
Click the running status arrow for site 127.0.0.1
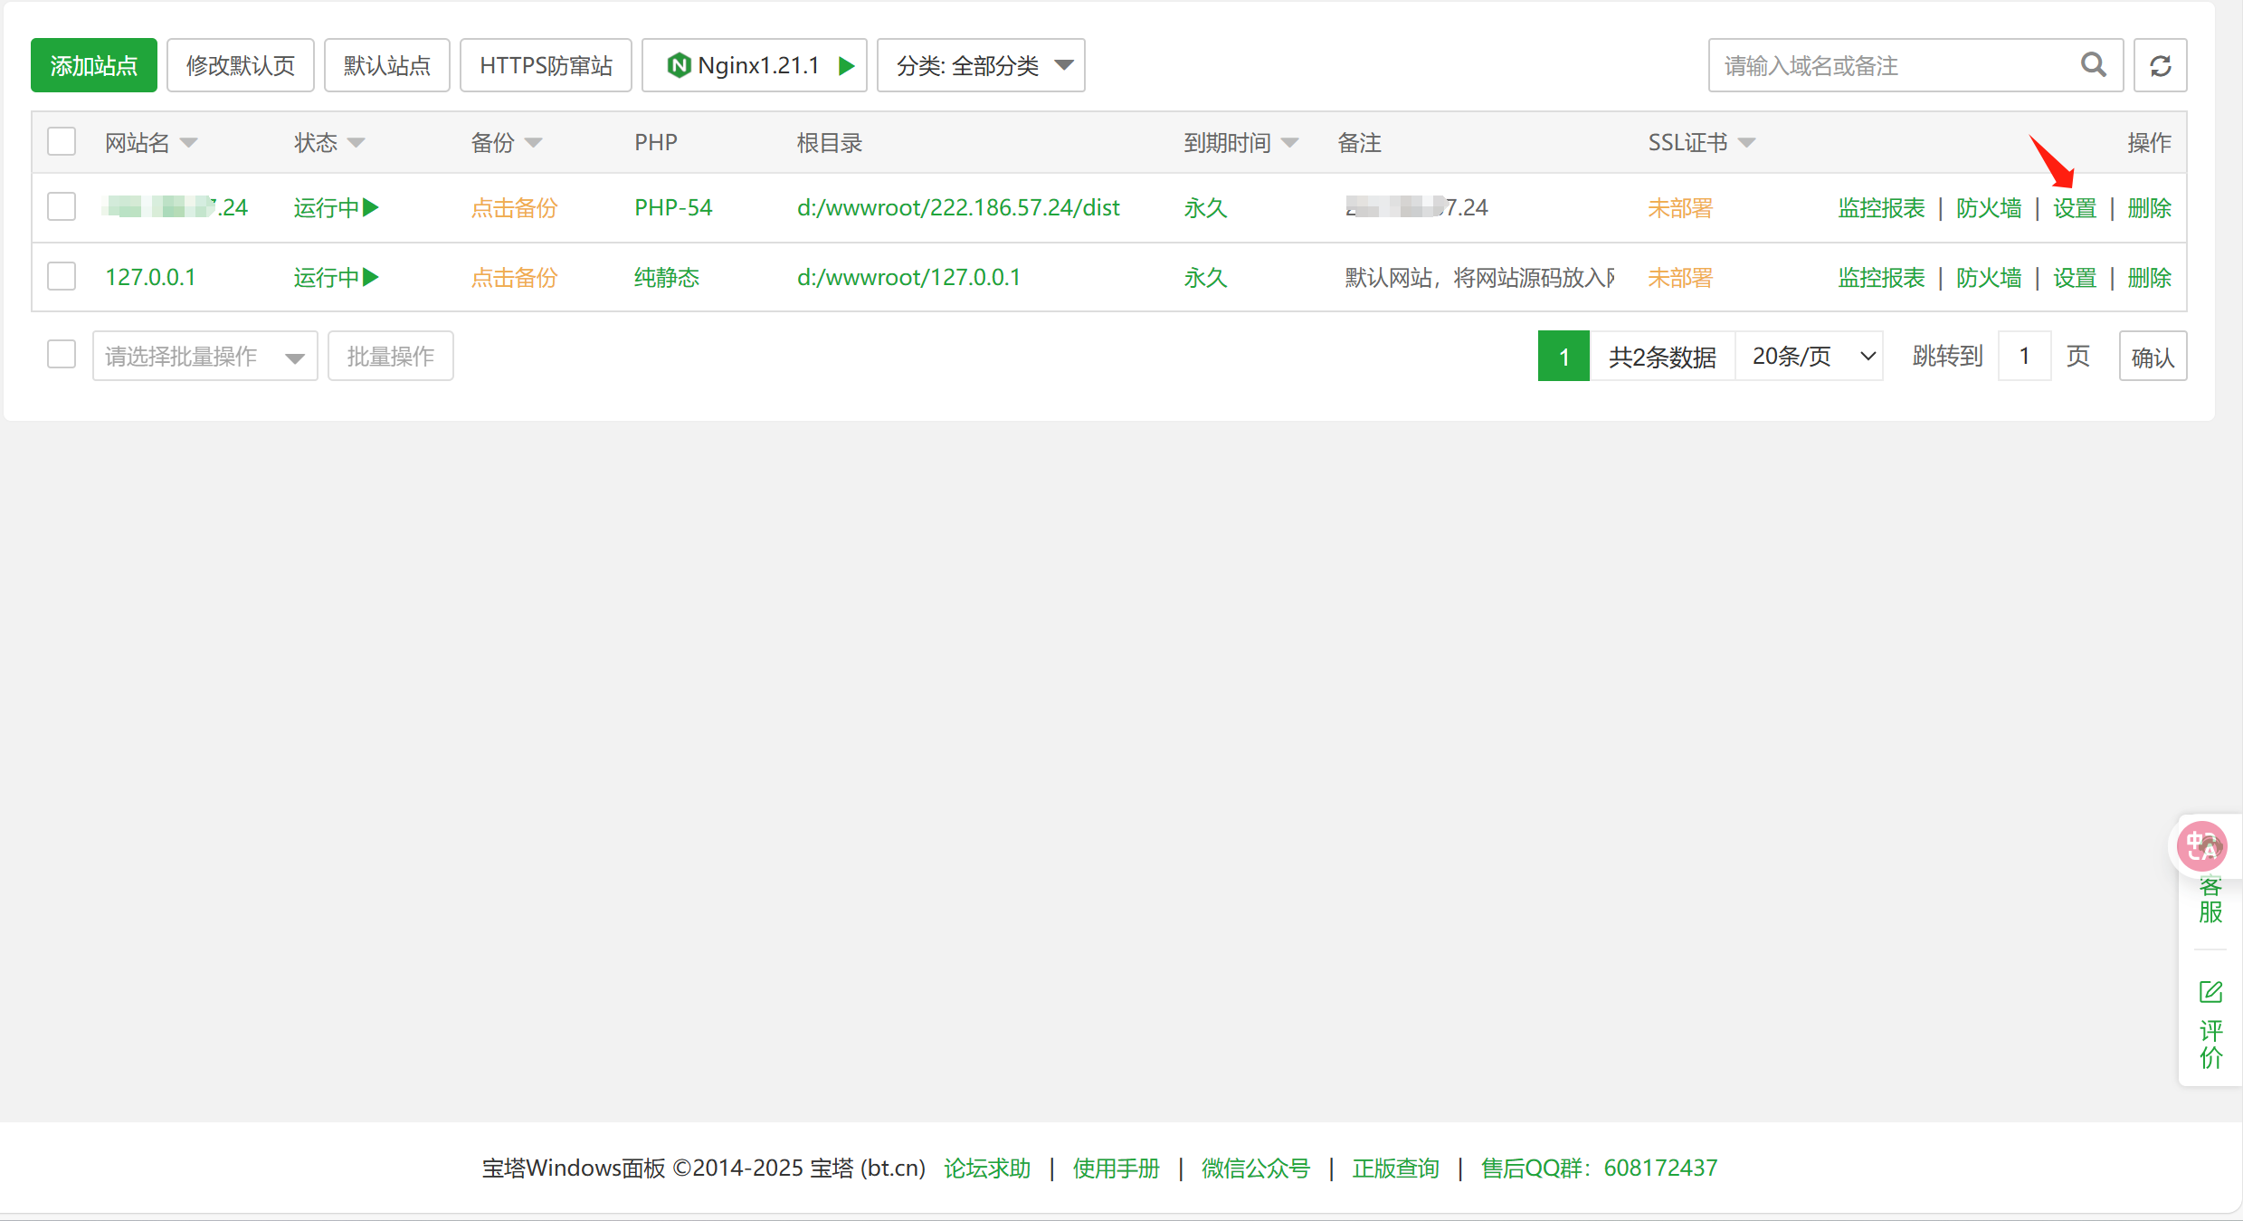(x=371, y=277)
